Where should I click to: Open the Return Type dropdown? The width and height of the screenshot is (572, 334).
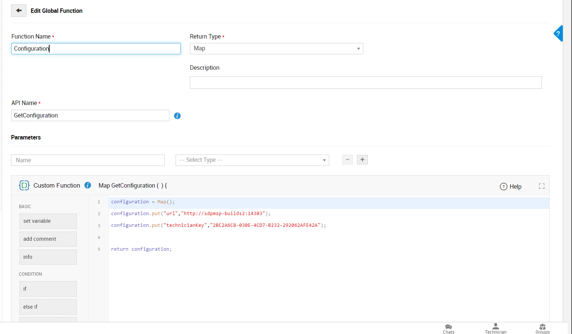coord(276,48)
